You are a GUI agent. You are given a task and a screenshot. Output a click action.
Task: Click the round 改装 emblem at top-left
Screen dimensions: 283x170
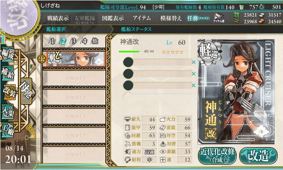pos(19,18)
